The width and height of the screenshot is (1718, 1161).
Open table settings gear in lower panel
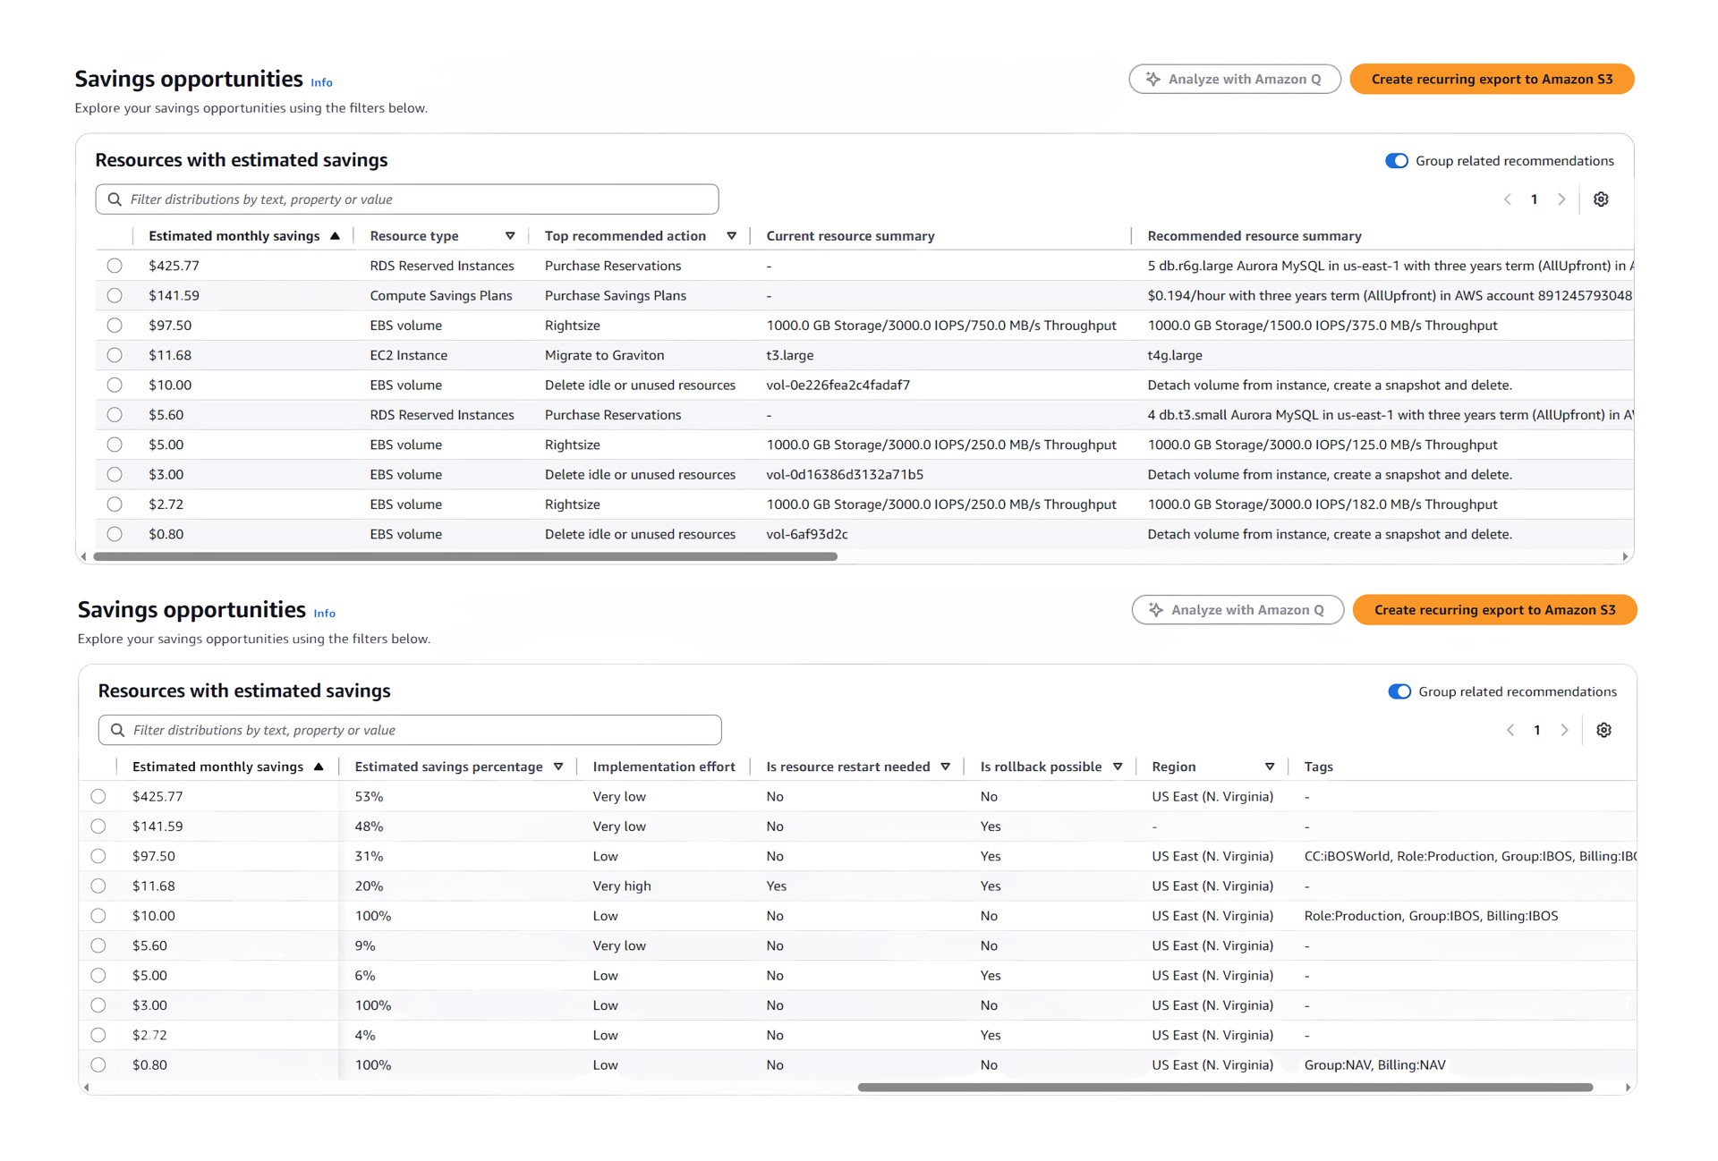[x=1603, y=730]
